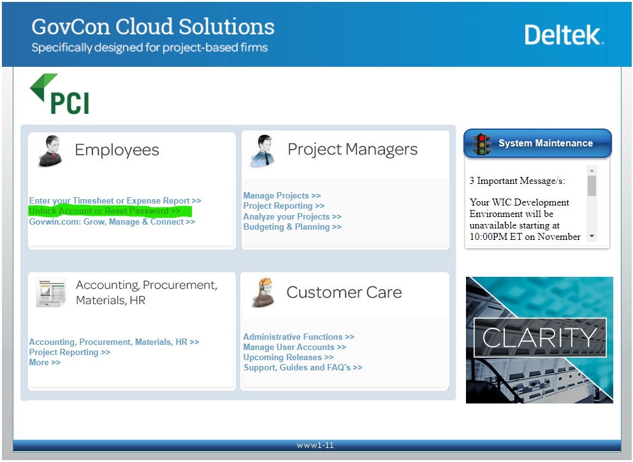Screen dimensions: 633x462
Task: Open Administrative Functions link
Action: 298,337
